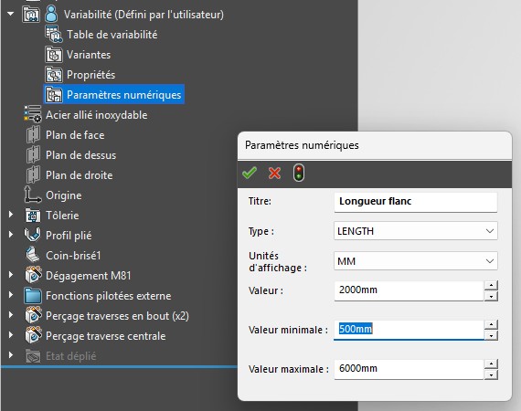Select the Table de variabilité item

[112, 35]
